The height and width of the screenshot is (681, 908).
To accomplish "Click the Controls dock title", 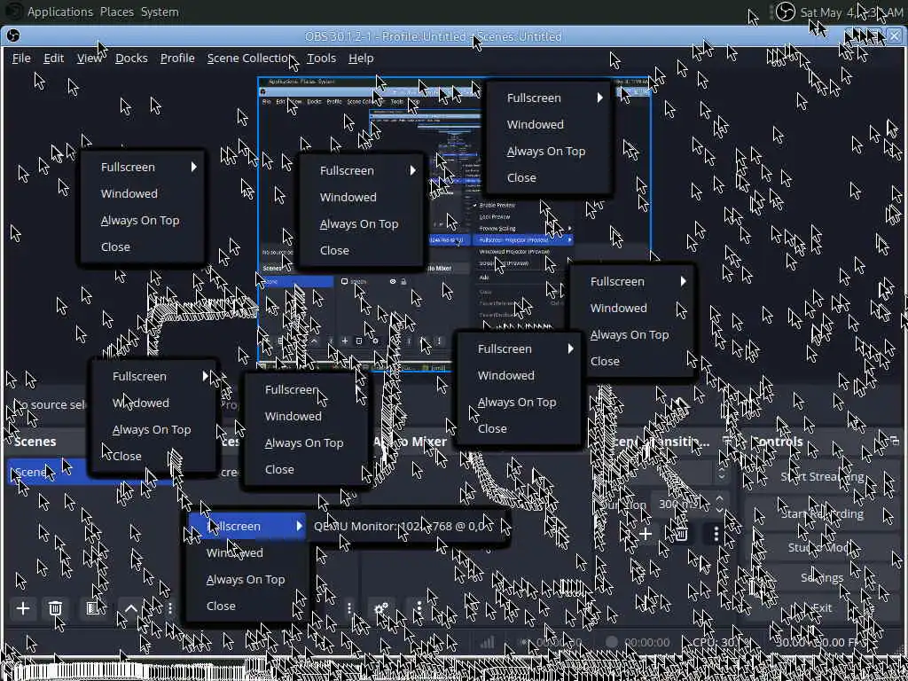I will (778, 442).
